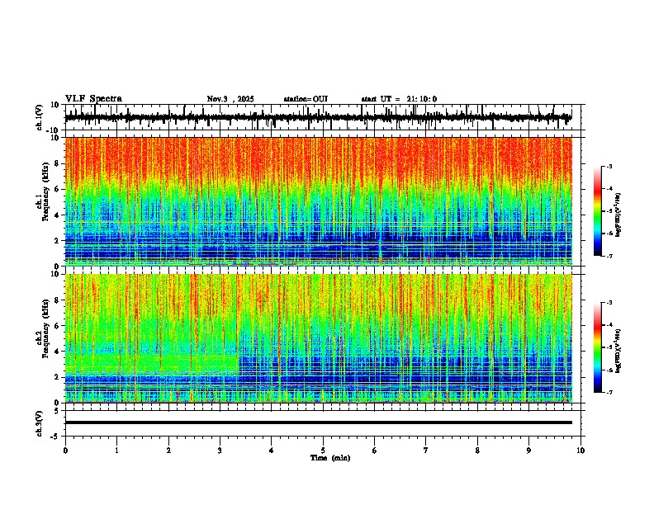The height and width of the screenshot is (505, 654).
Task: Click time axis tick label "10"
Action: tap(581, 451)
